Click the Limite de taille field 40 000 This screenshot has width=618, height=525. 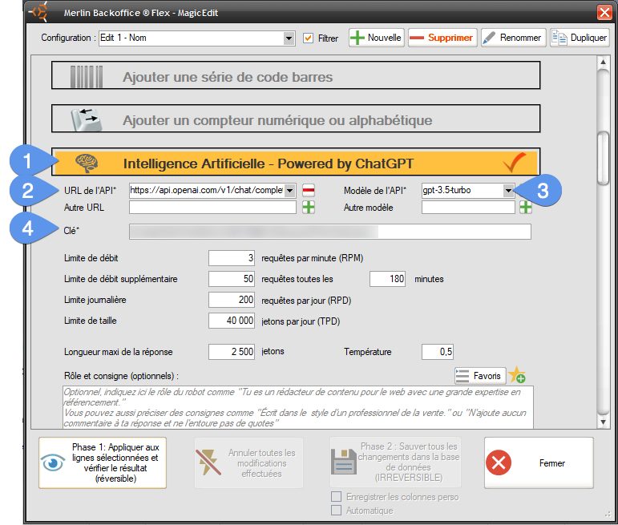pos(232,321)
